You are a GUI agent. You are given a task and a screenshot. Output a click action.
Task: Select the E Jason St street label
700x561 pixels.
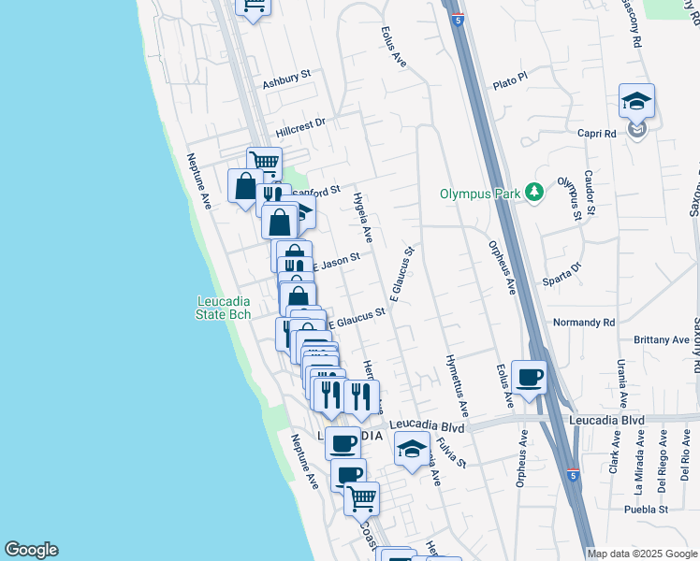336,262
